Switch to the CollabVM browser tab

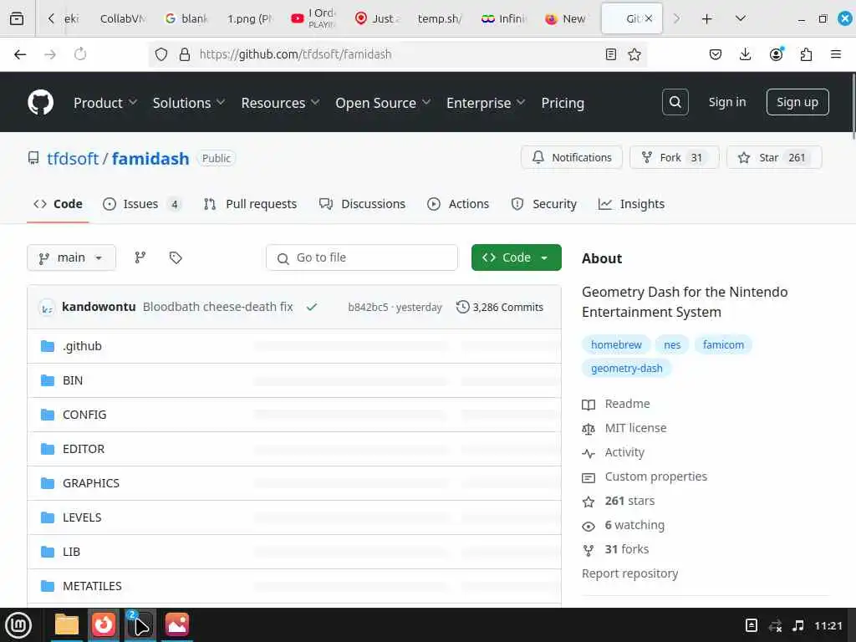[x=122, y=18]
